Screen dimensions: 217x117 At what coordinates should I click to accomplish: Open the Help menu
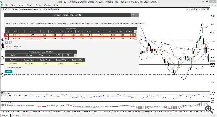tap(56, 5)
